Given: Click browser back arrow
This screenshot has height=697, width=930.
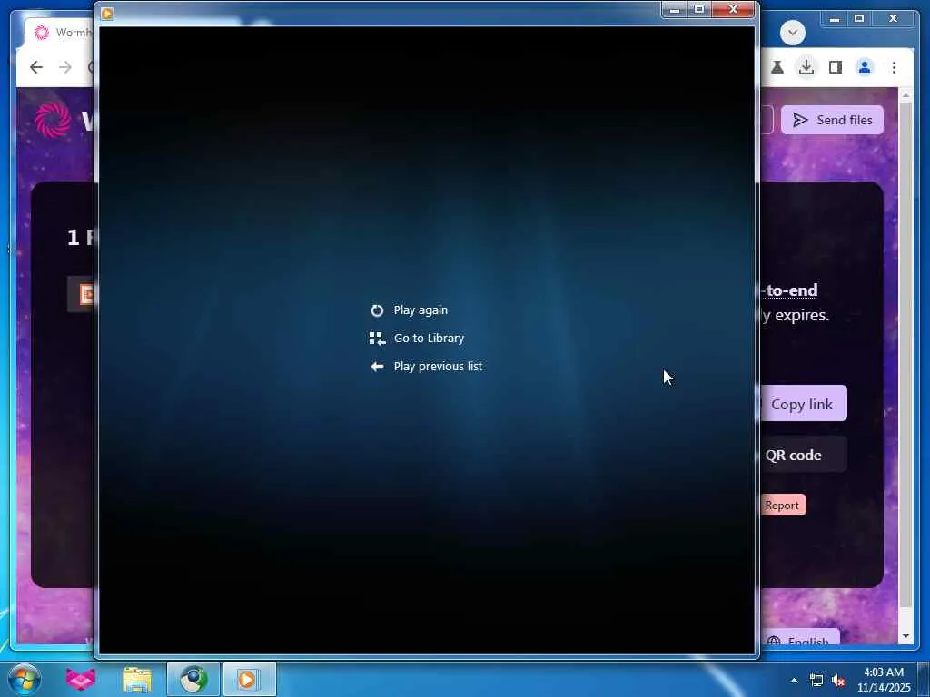Looking at the screenshot, I should coord(36,67).
